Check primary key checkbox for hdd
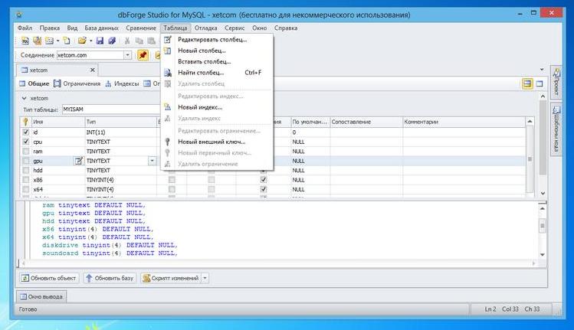Viewport: 574px width, 330px height. tap(25, 170)
